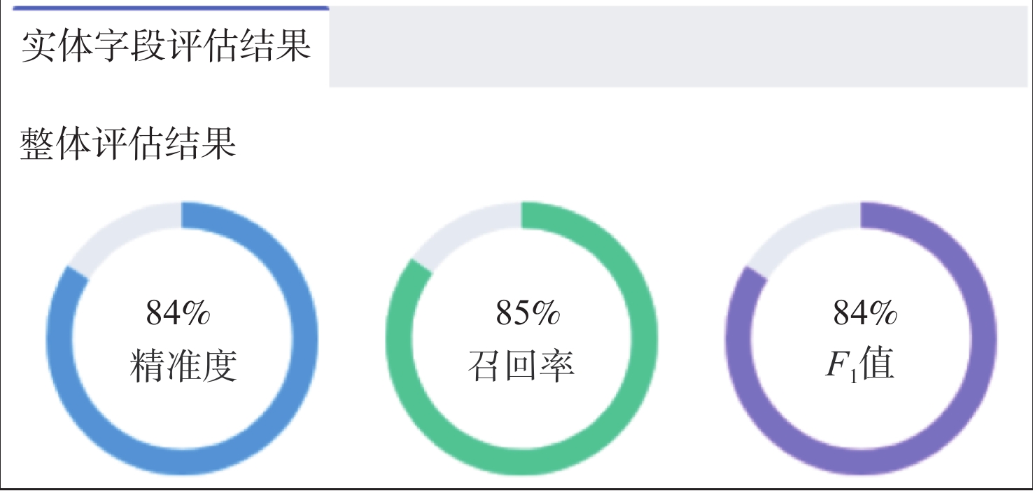Click the 85% recall value
Image resolution: width=1033 pixels, height=491 pixels.
point(528,313)
